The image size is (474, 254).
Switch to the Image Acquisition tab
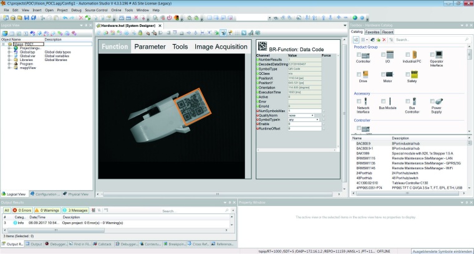[x=221, y=47]
